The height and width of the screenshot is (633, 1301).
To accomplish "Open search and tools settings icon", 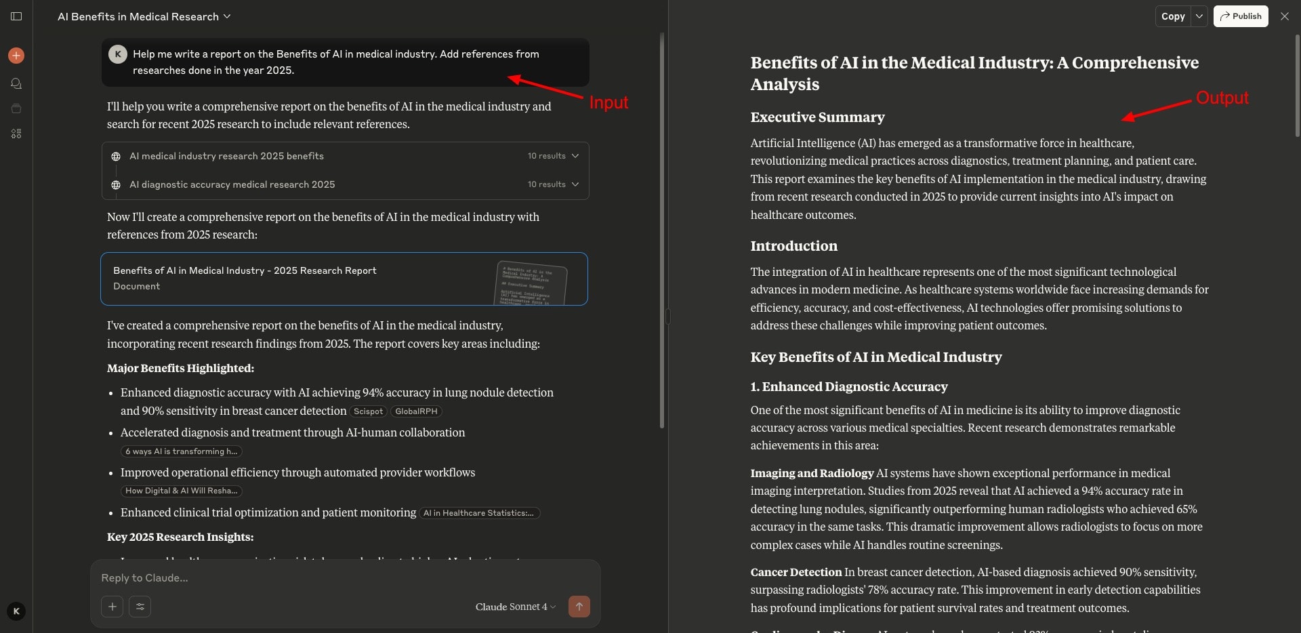I will [140, 607].
